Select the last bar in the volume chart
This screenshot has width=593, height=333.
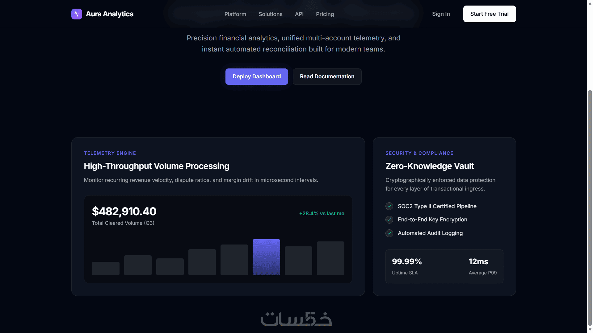tap(330, 258)
